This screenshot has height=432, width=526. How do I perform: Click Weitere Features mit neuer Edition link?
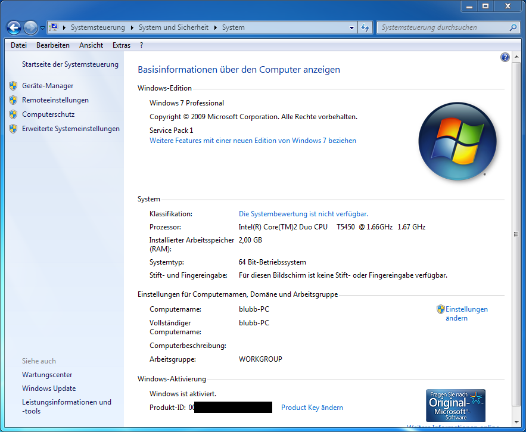253,141
